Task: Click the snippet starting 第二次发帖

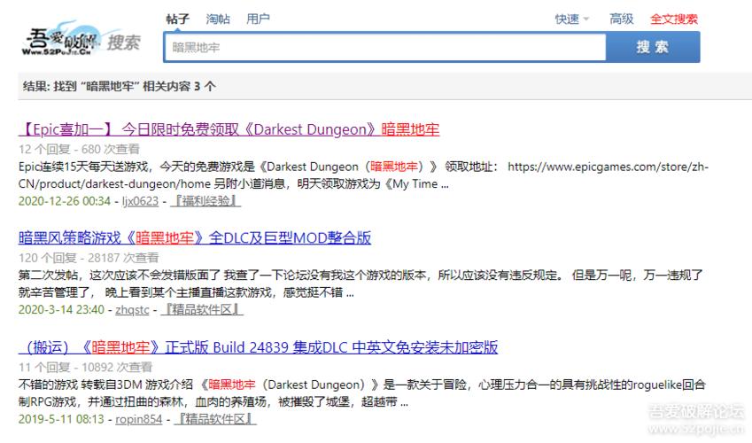Action: click(x=360, y=284)
